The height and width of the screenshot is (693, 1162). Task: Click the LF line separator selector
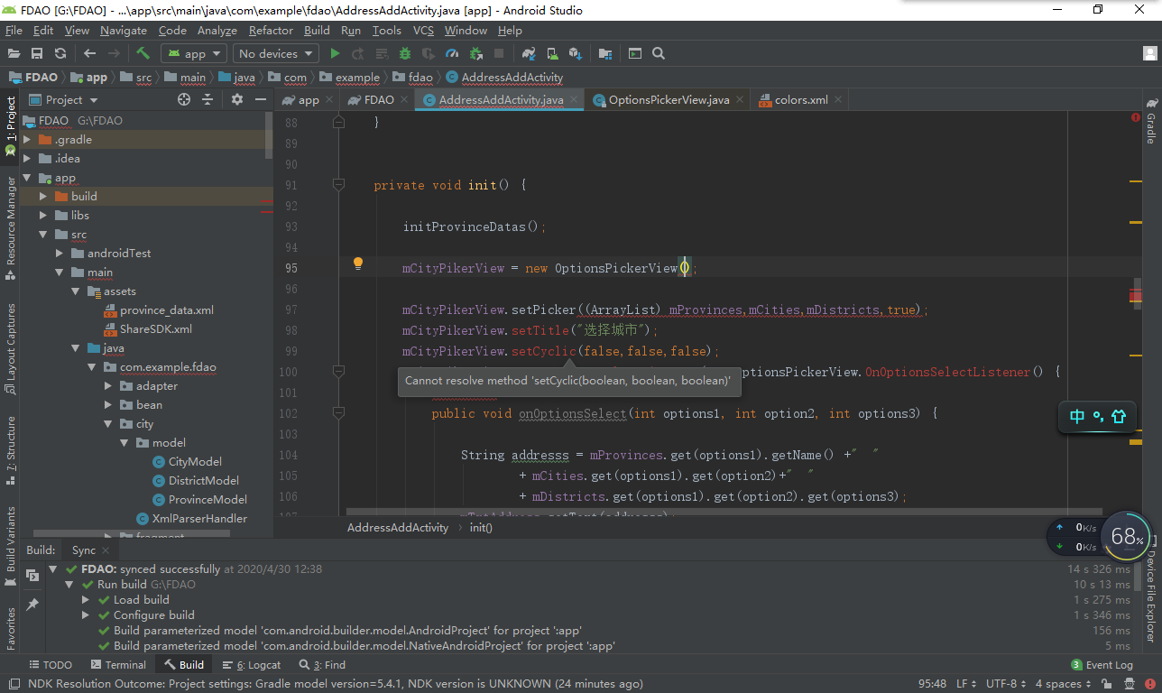click(966, 684)
